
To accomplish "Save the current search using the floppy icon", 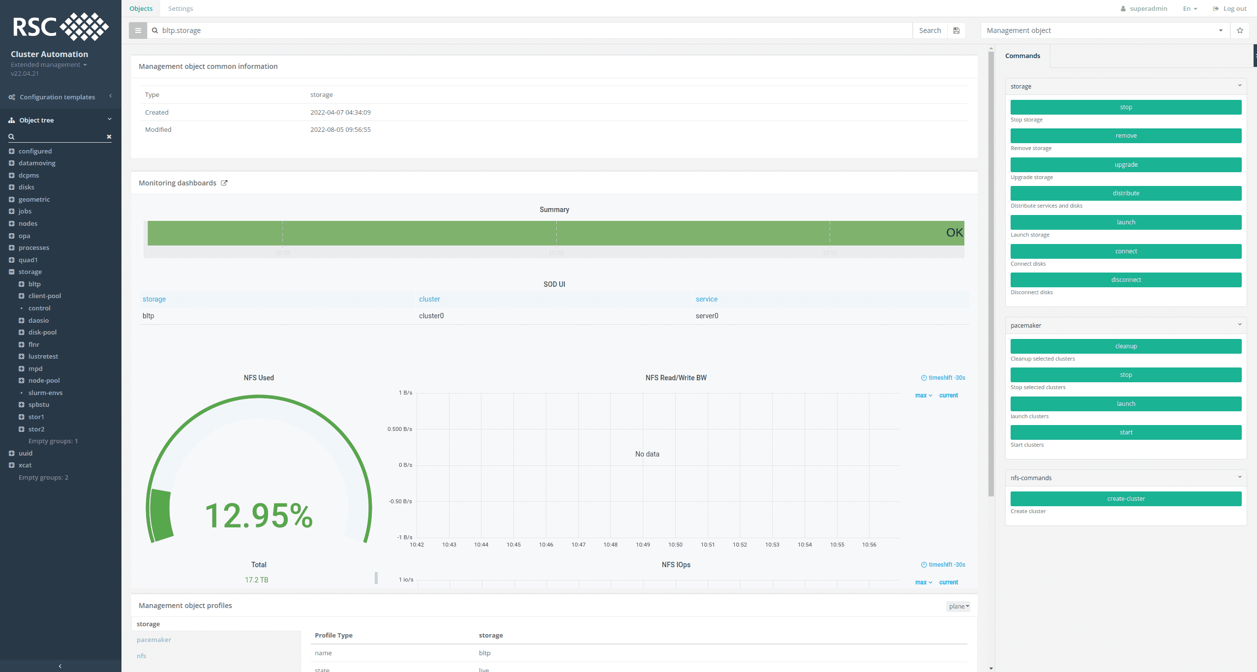I will (956, 30).
